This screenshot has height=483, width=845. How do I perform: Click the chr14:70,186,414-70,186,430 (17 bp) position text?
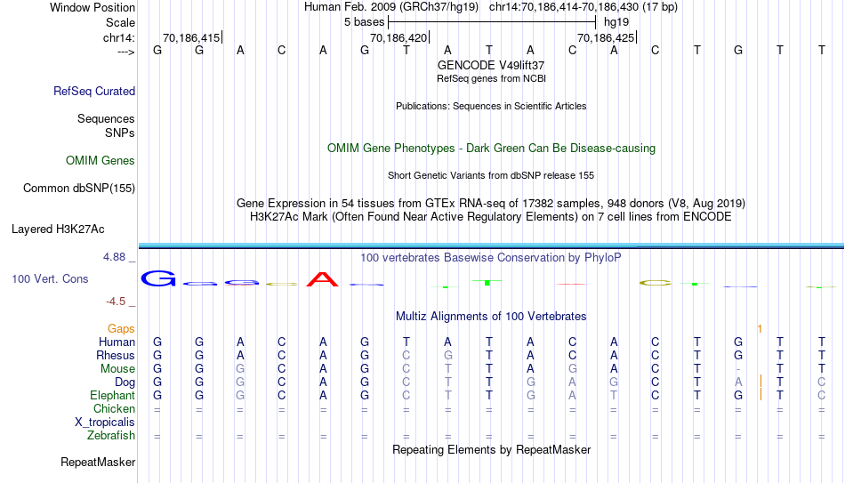click(x=583, y=7)
